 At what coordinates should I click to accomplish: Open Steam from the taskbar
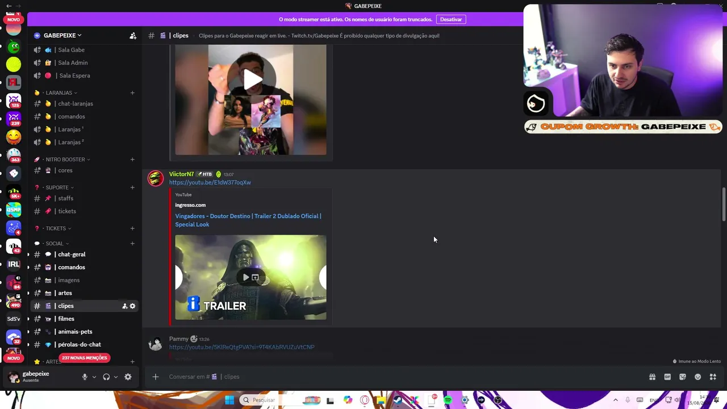pos(398,400)
